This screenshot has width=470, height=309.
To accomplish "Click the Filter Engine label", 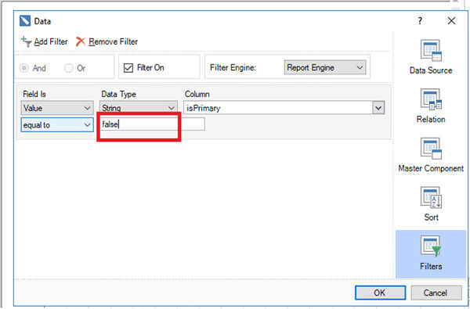I will pos(233,68).
